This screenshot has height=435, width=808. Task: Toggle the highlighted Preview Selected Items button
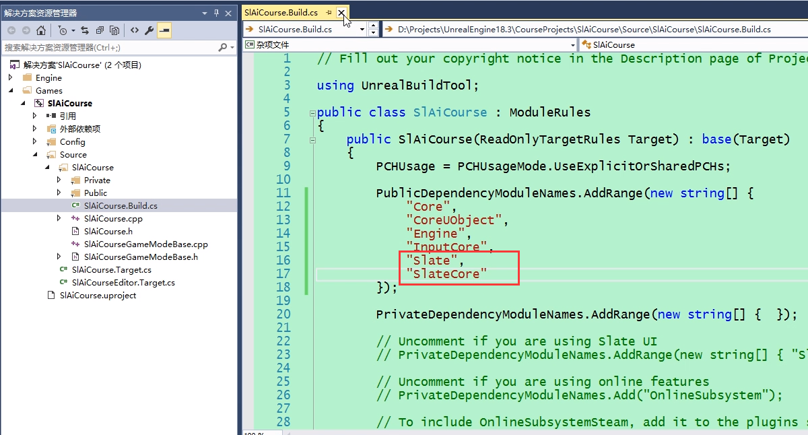point(164,30)
